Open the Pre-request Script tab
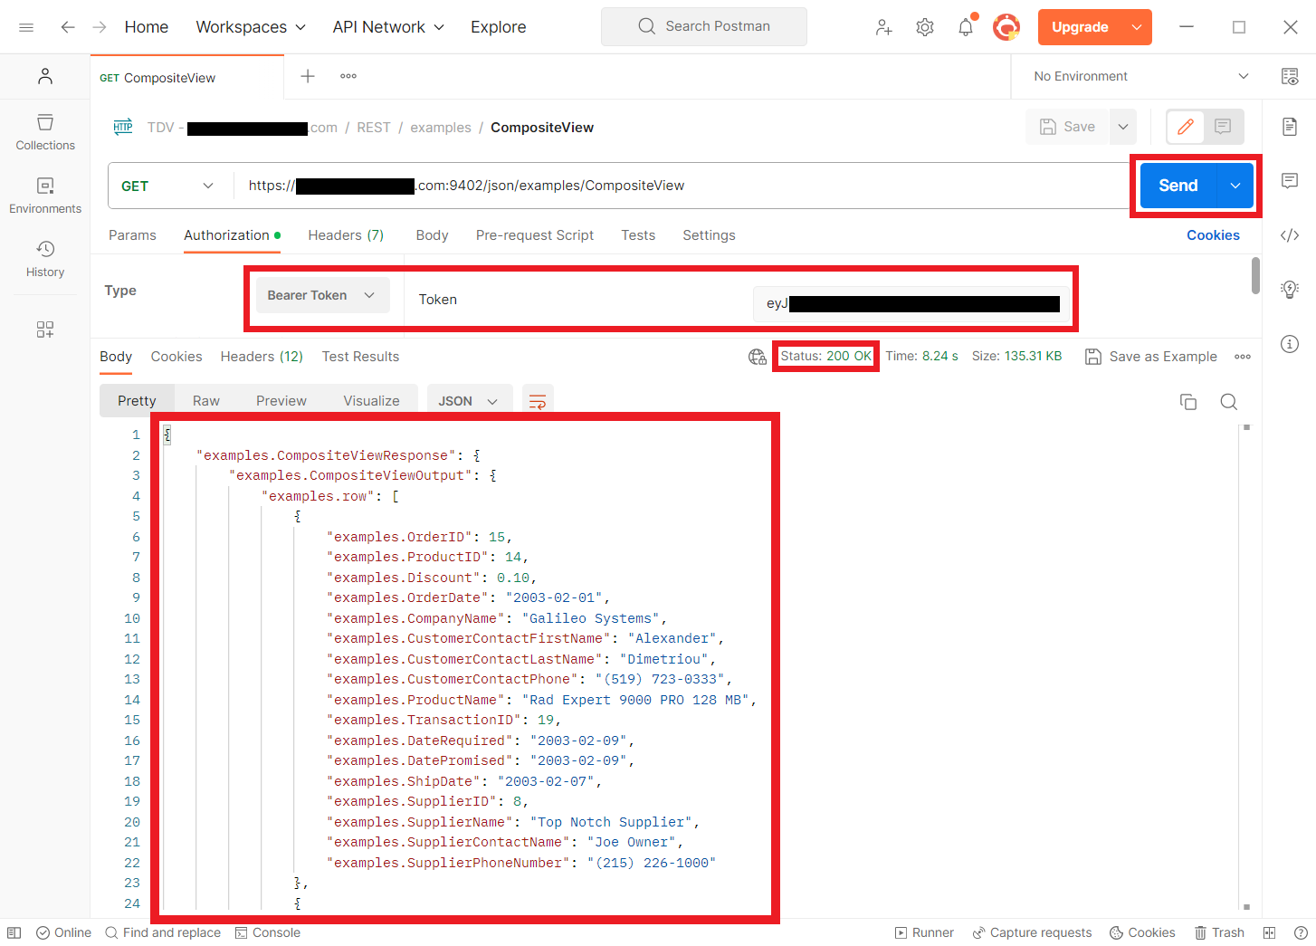Viewport: 1316px width, 946px height. [535, 235]
